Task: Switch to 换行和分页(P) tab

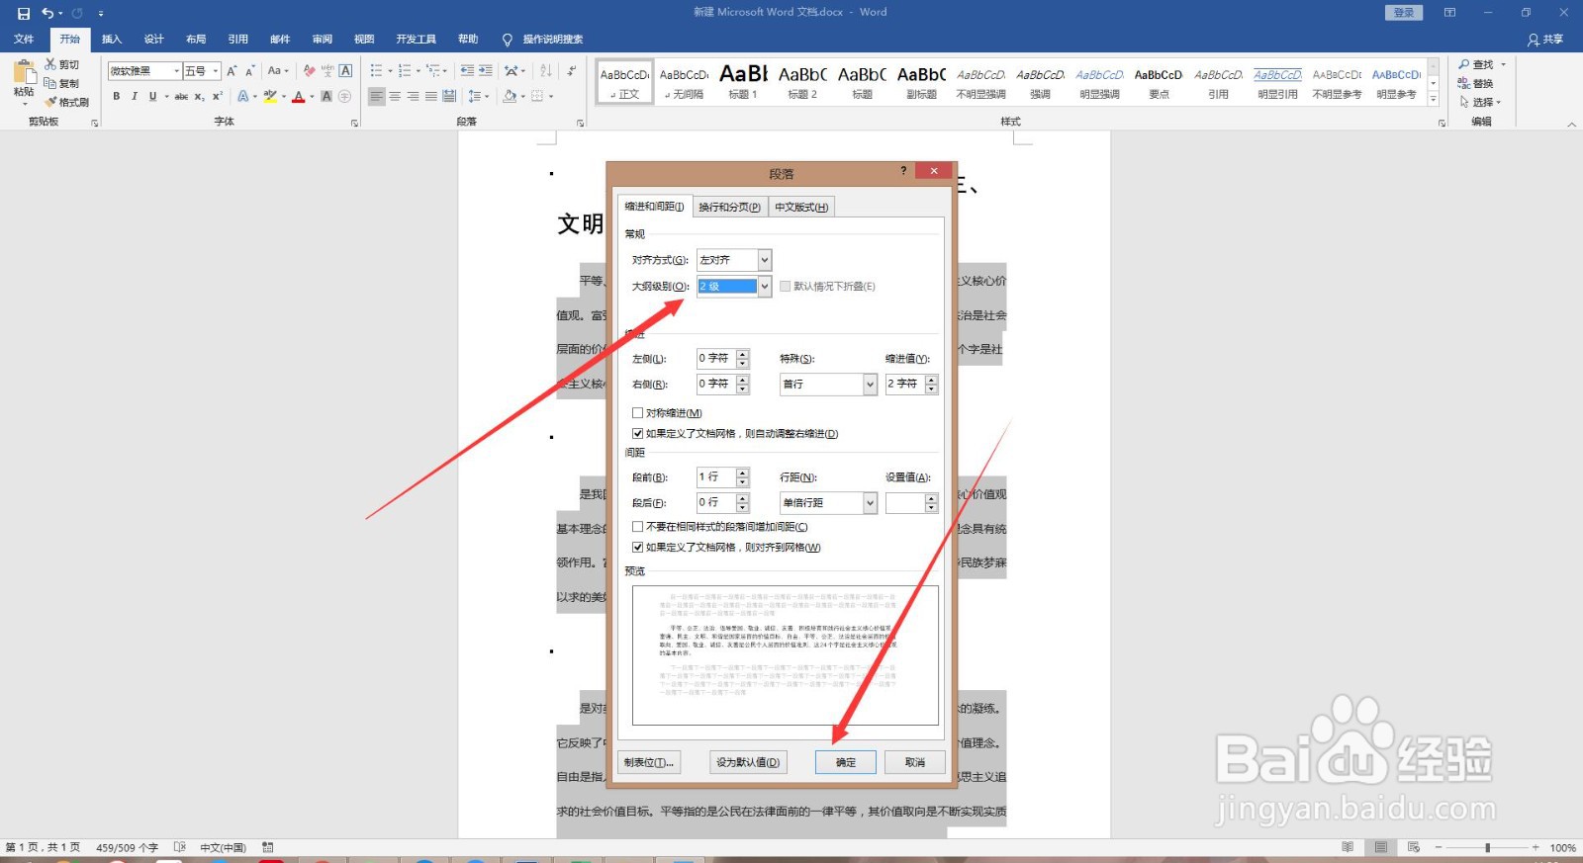Action: click(x=729, y=207)
